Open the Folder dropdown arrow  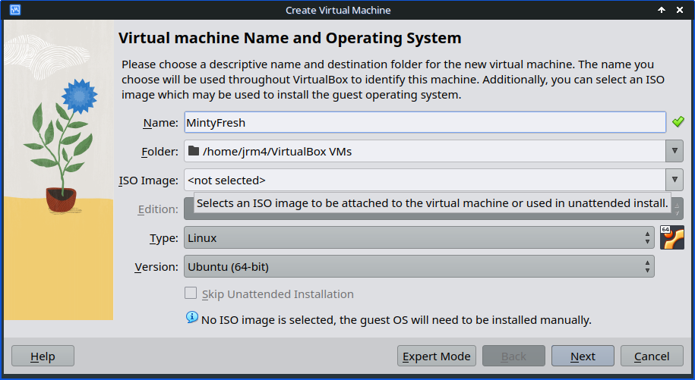674,151
